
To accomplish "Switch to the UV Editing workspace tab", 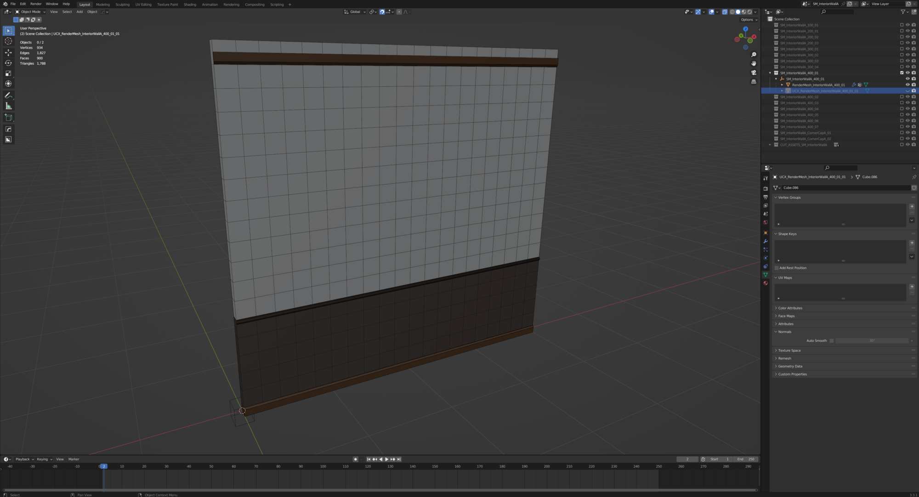I will click(x=143, y=5).
